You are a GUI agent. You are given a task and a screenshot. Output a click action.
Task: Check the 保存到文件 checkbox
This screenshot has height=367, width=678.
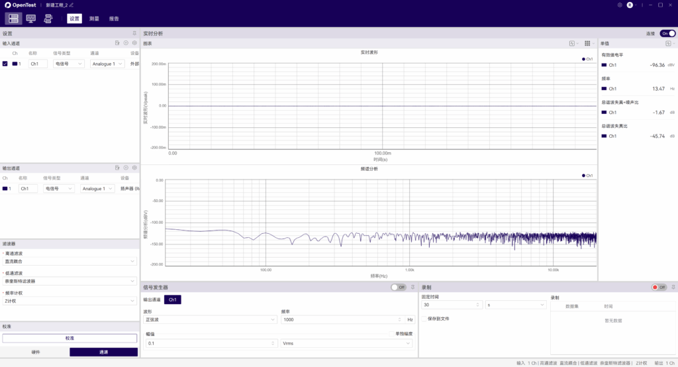(424, 319)
